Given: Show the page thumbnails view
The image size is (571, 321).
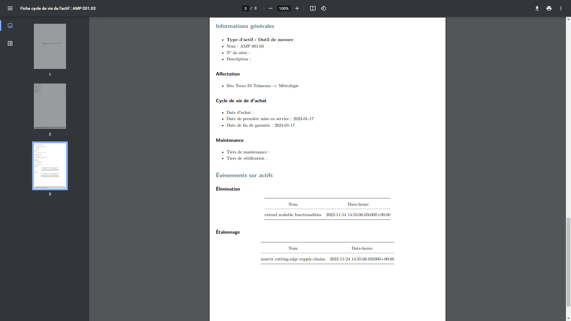Looking at the screenshot, I should pos(10,26).
